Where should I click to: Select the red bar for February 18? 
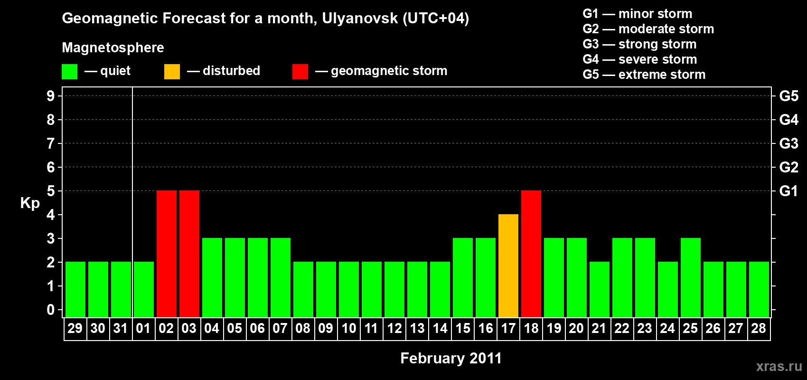point(531,254)
